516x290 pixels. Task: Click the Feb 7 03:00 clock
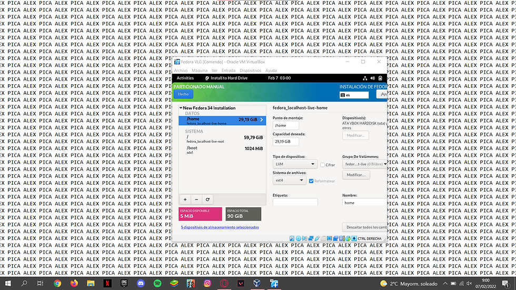(279, 78)
